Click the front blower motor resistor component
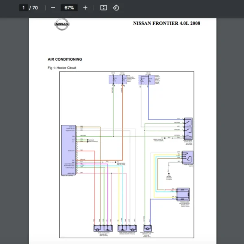 [183, 194]
